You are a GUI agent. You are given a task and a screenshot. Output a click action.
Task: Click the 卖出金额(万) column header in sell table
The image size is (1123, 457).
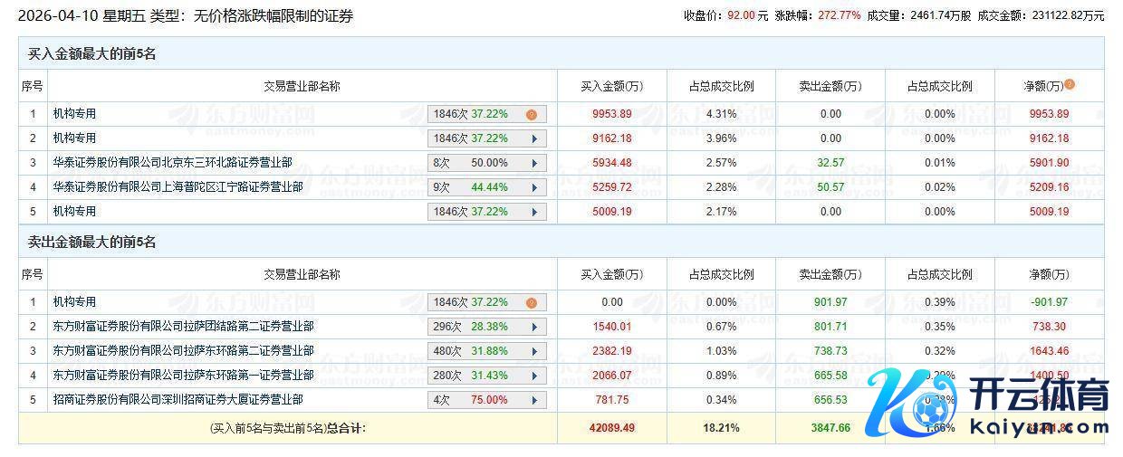coord(830,274)
